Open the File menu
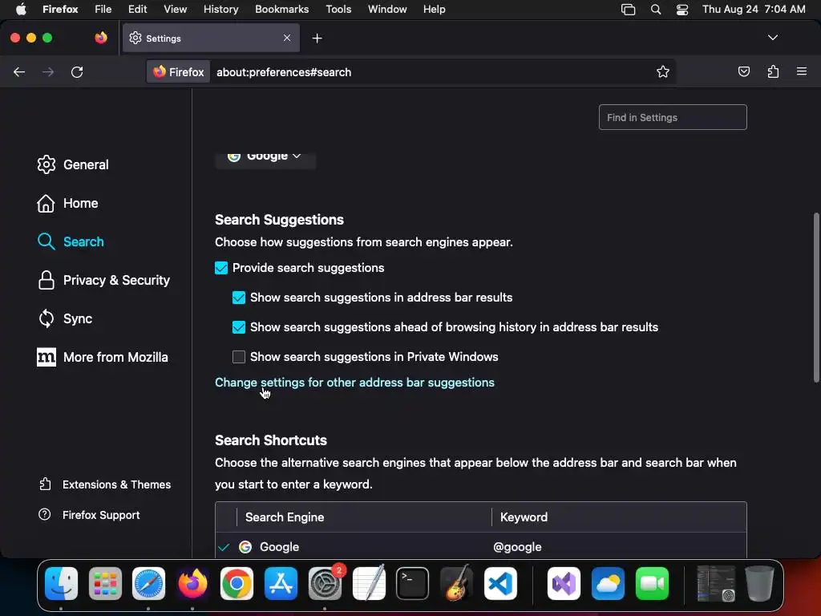Image resolution: width=821 pixels, height=616 pixels. point(103,9)
